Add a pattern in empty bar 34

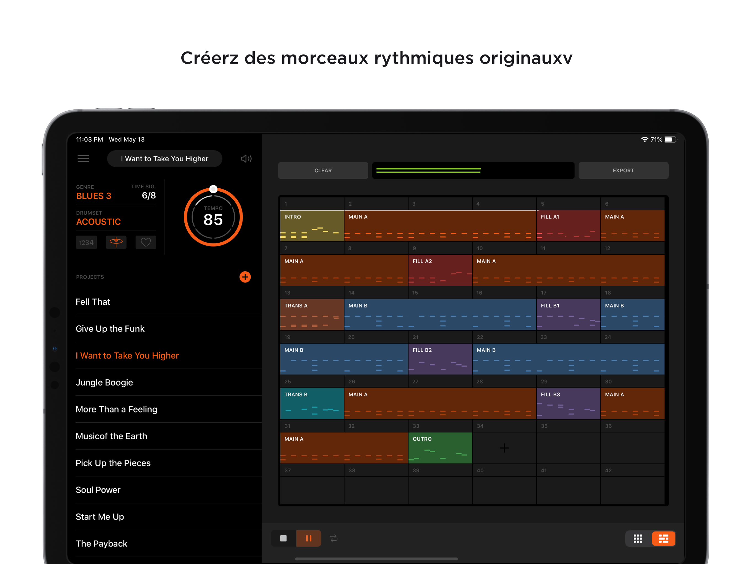coord(504,448)
